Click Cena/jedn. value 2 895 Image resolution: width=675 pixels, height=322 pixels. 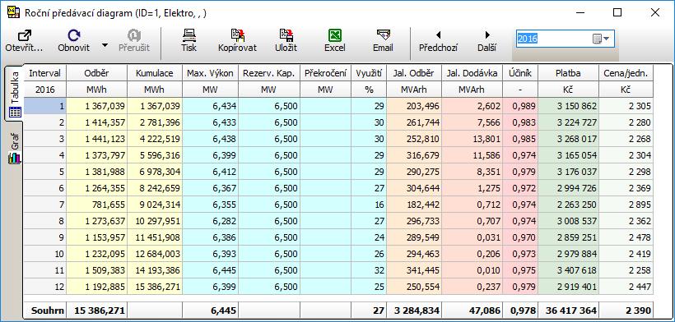626,205
